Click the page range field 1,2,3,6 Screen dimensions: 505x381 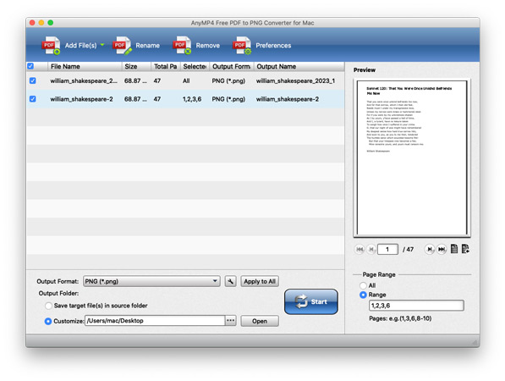tap(416, 306)
